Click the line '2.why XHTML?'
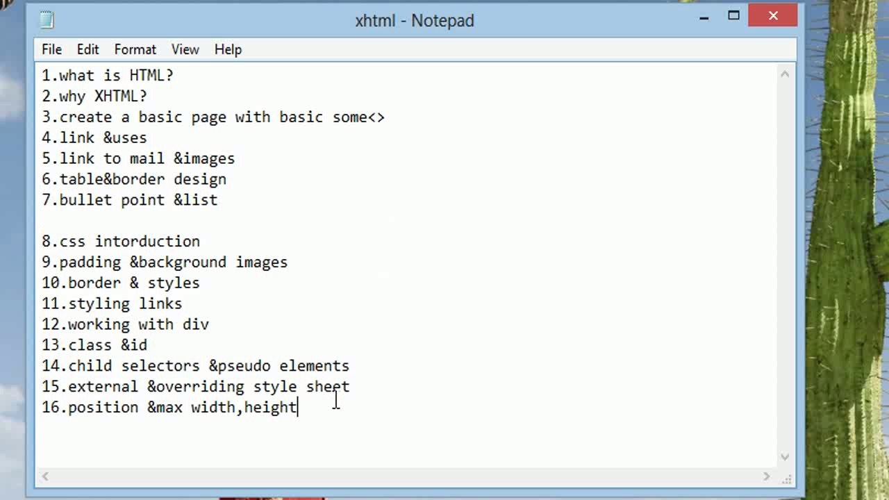This screenshot has width=889, height=500. [94, 96]
